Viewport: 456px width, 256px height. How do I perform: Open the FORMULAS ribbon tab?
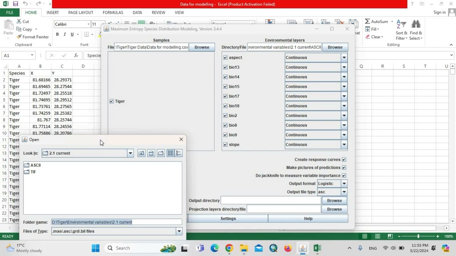coord(113,12)
